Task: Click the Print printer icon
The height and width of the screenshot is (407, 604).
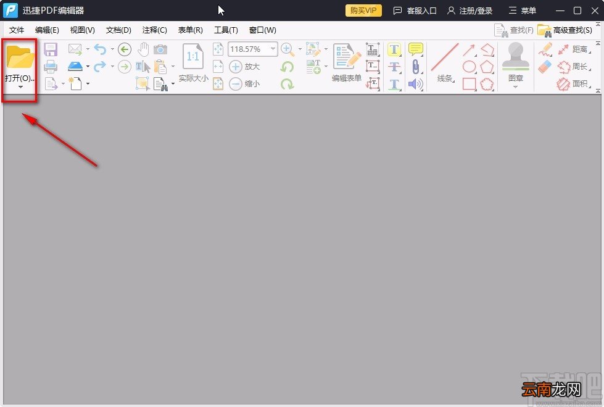Action: coord(51,66)
